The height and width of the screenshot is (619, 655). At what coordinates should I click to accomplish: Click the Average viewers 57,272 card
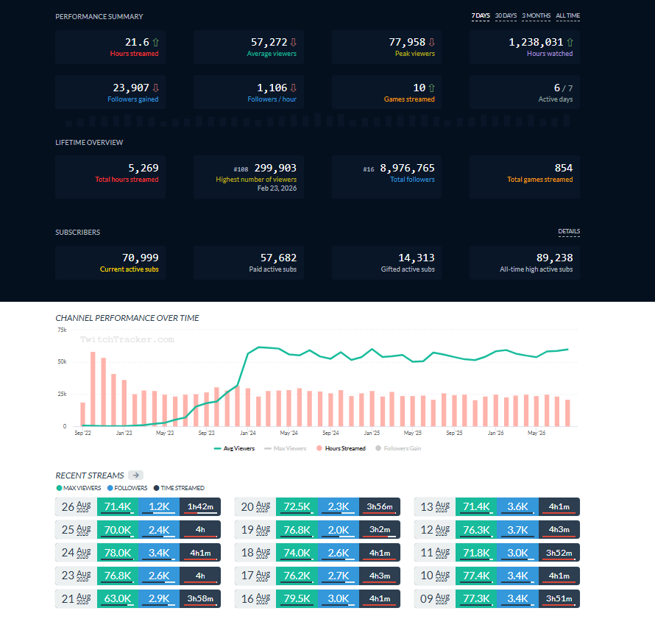point(249,47)
